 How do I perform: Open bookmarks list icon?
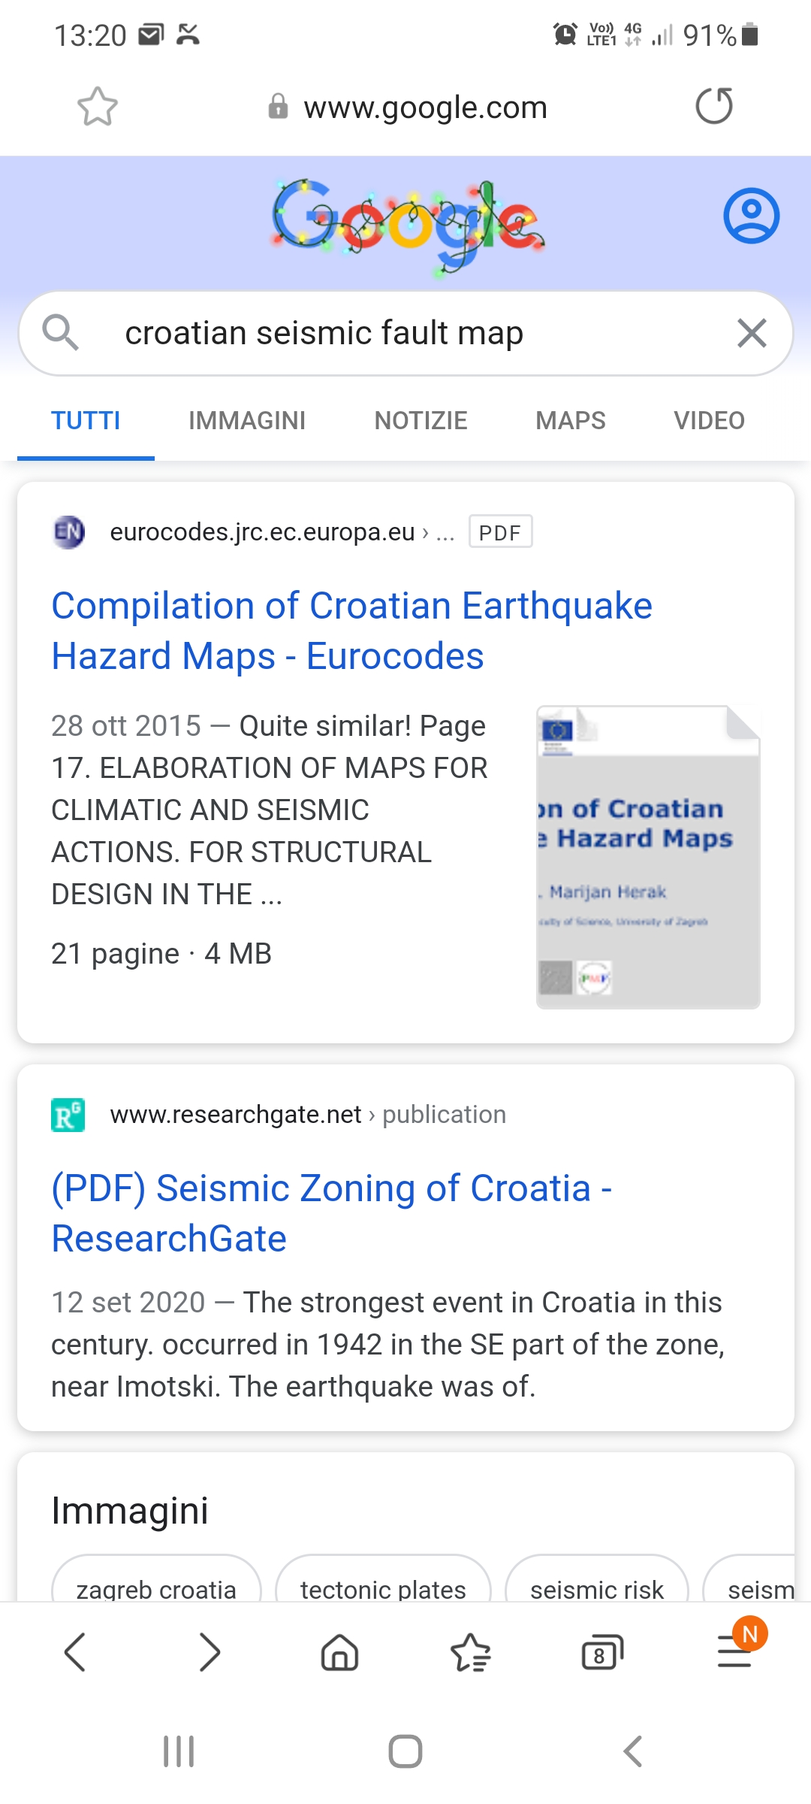point(471,1652)
